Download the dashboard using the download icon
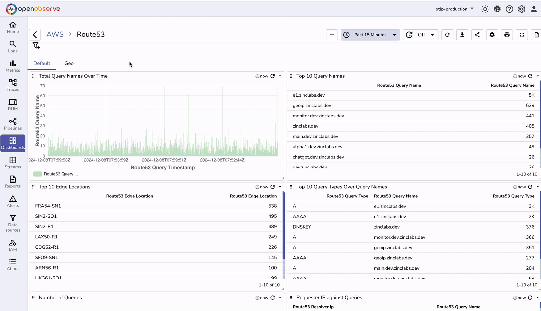This screenshot has width=541, height=311. (462, 35)
